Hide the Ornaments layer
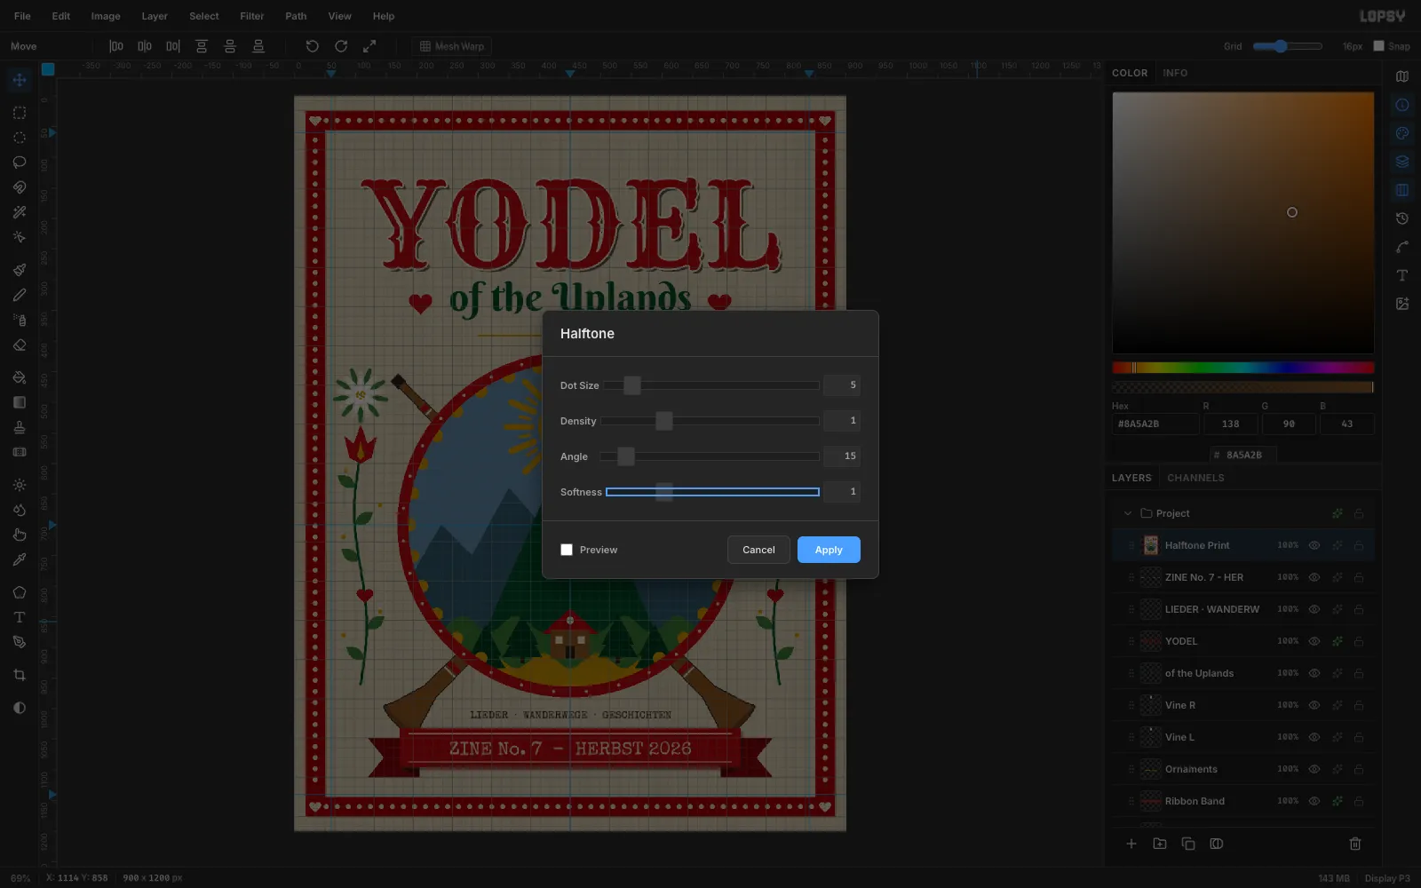The height and width of the screenshot is (888, 1421). pyautogui.click(x=1314, y=769)
